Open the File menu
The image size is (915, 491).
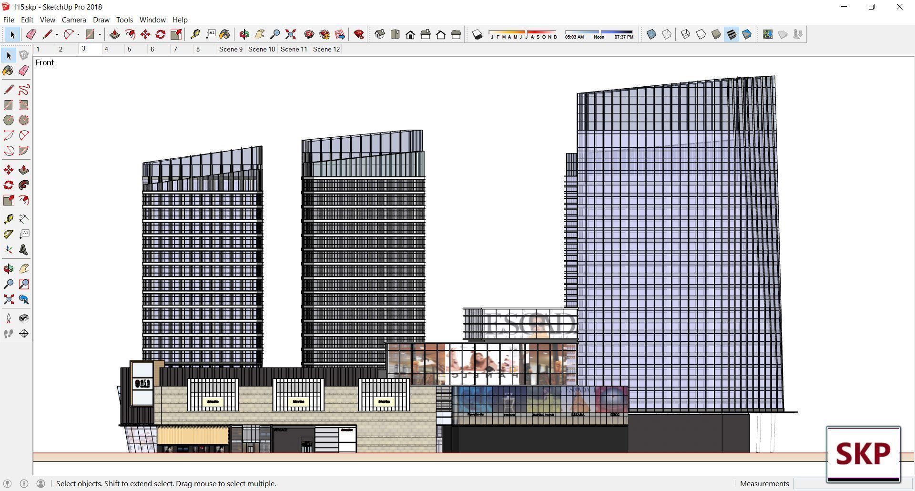coord(9,20)
